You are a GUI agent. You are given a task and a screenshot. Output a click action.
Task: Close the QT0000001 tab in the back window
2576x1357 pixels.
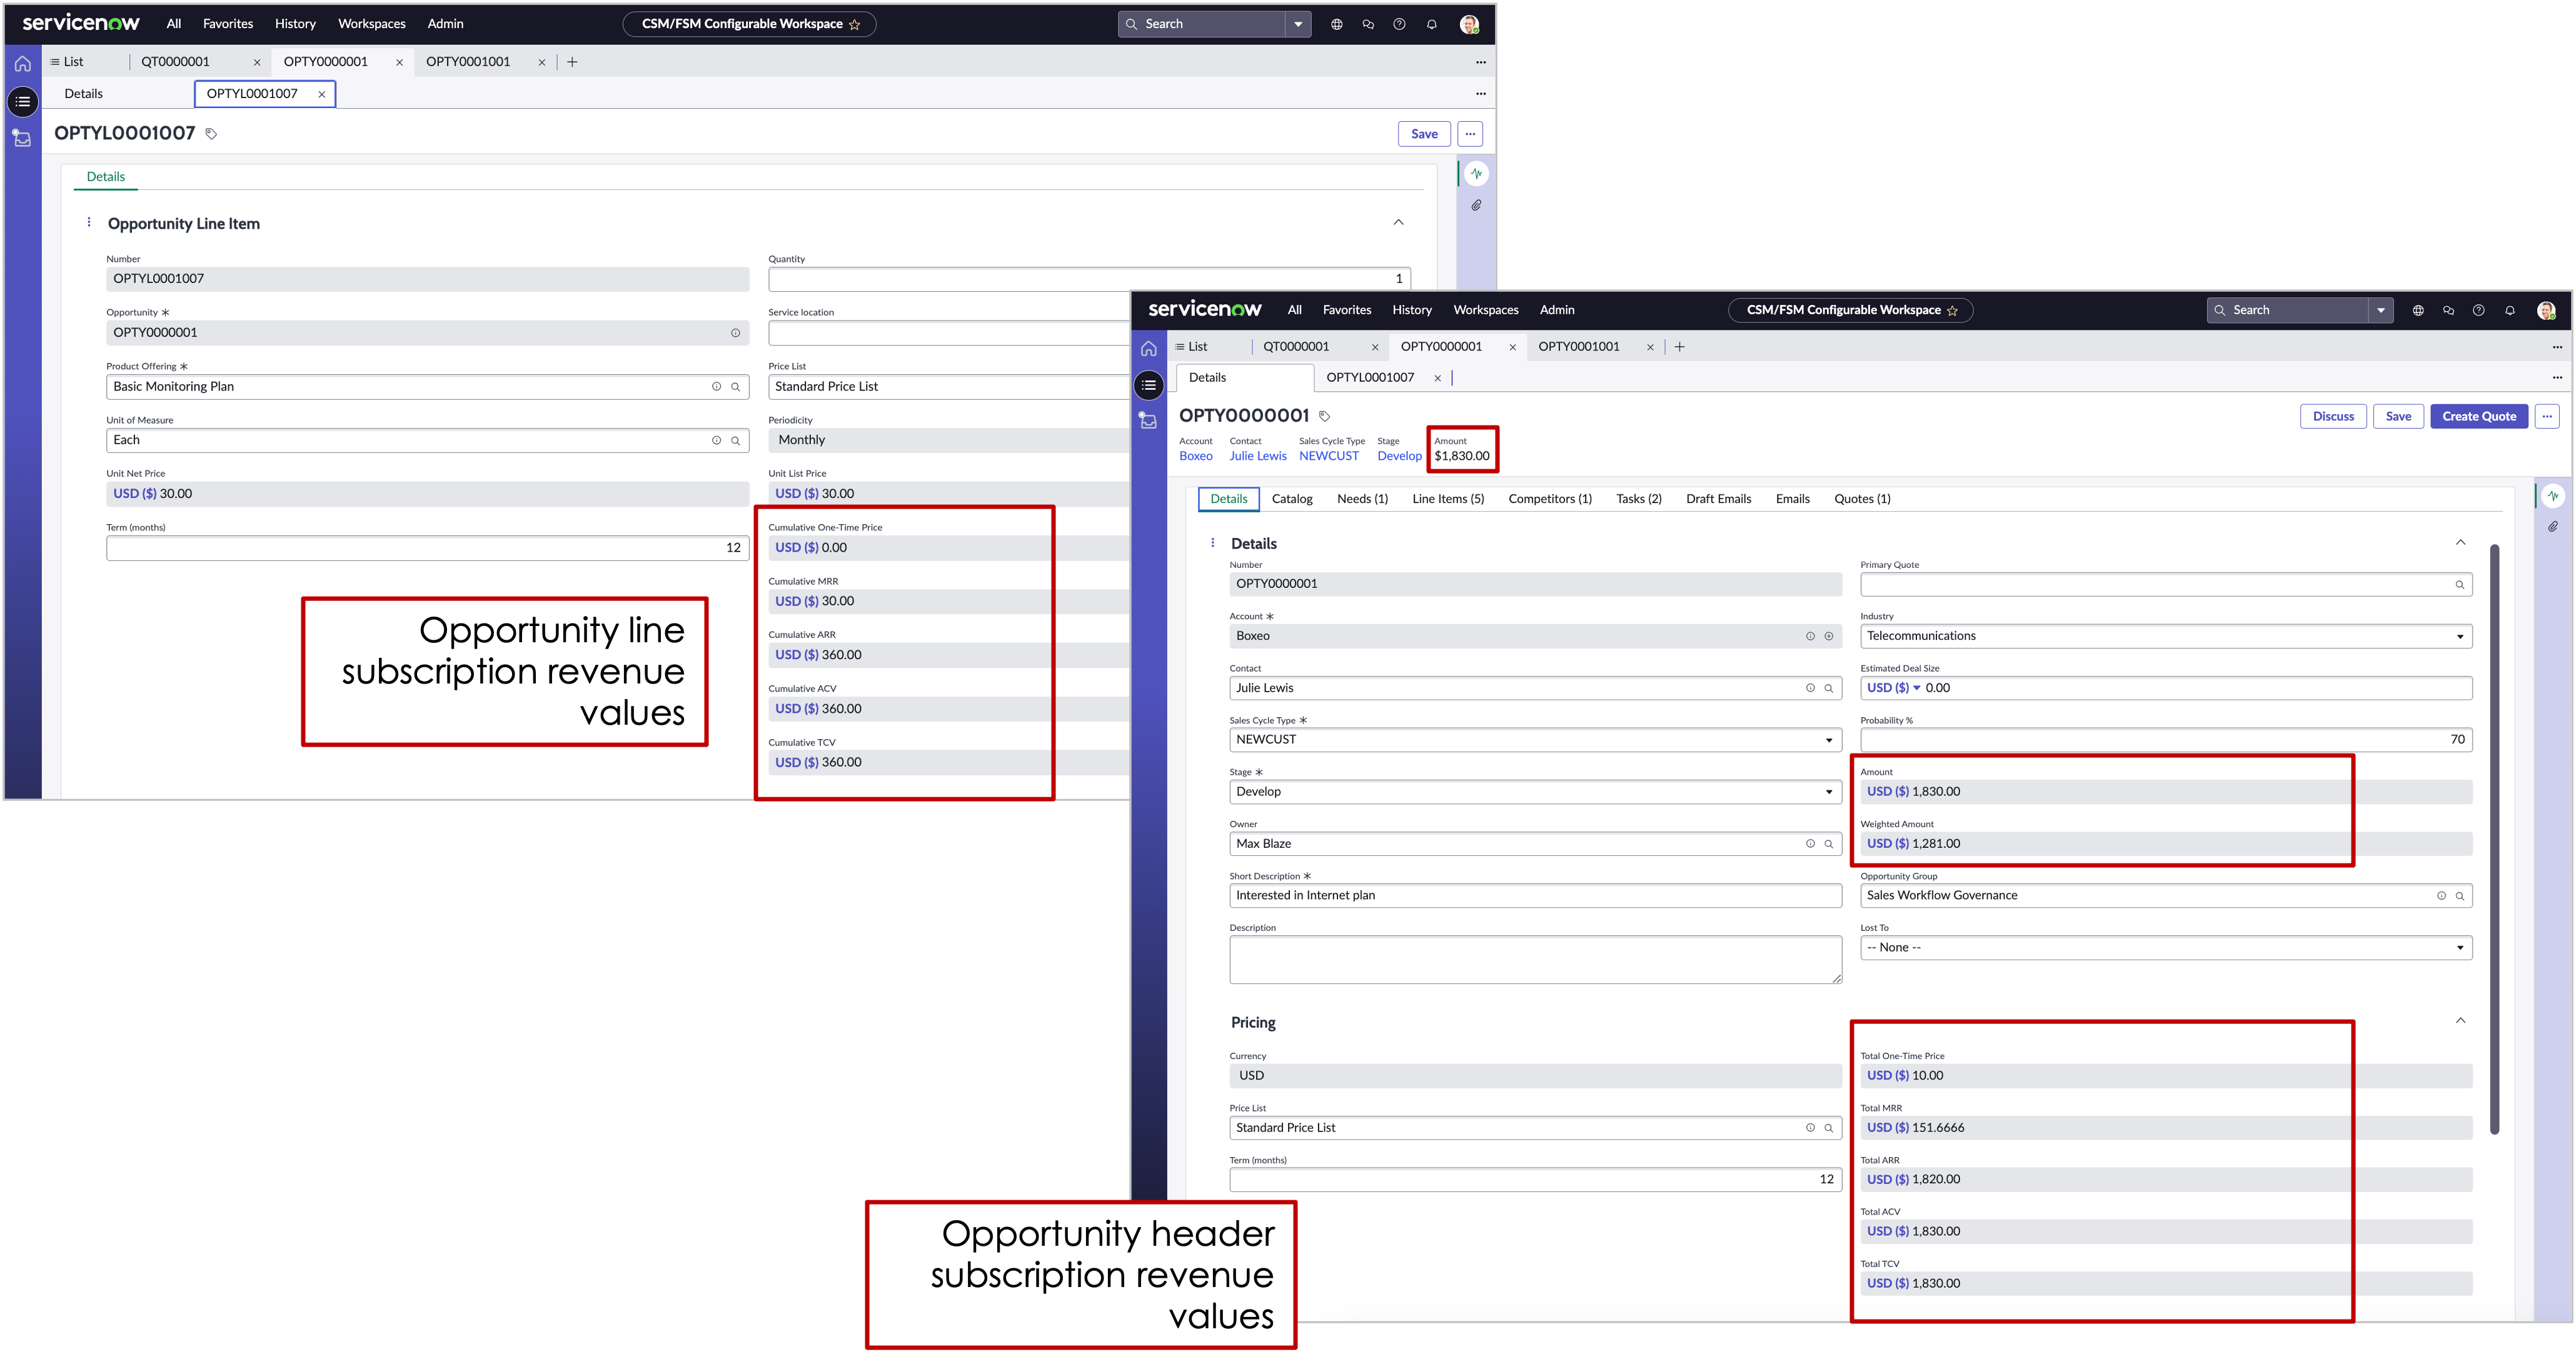(x=257, y=63)
